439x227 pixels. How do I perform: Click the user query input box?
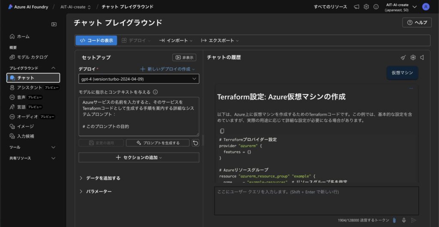317,201
